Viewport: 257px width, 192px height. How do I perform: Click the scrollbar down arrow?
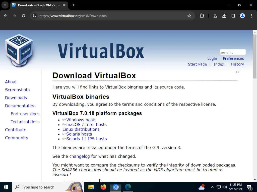[x=255, y=180]
